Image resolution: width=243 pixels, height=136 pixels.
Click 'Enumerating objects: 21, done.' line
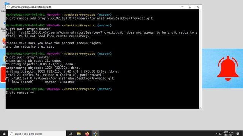[x=34, y=61]
